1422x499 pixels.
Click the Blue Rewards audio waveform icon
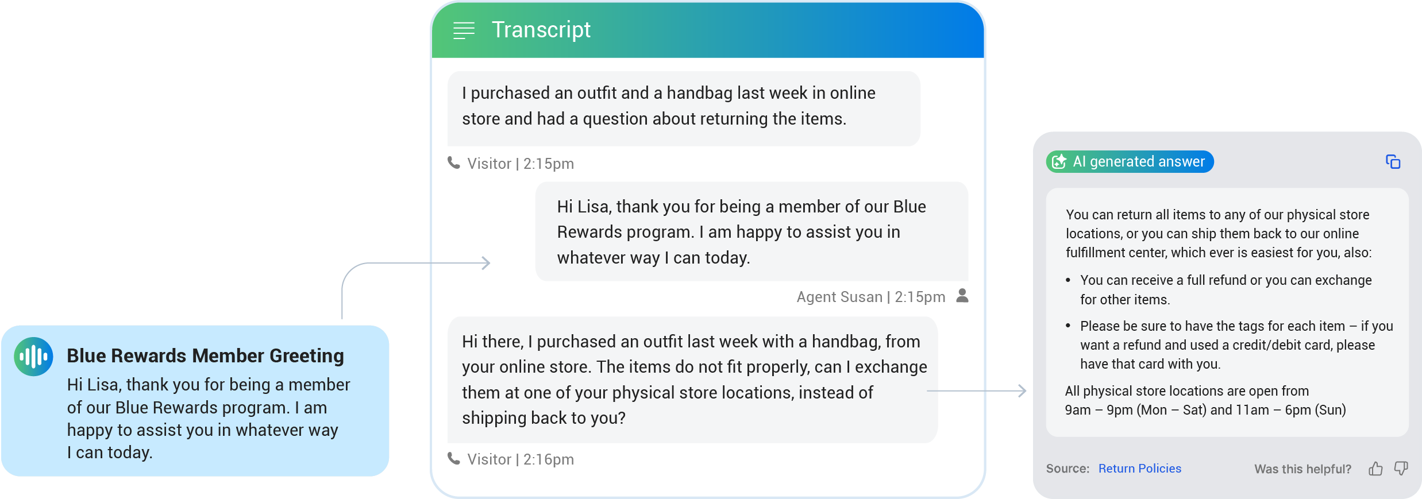pyautogui.click(x=34, y=357)
